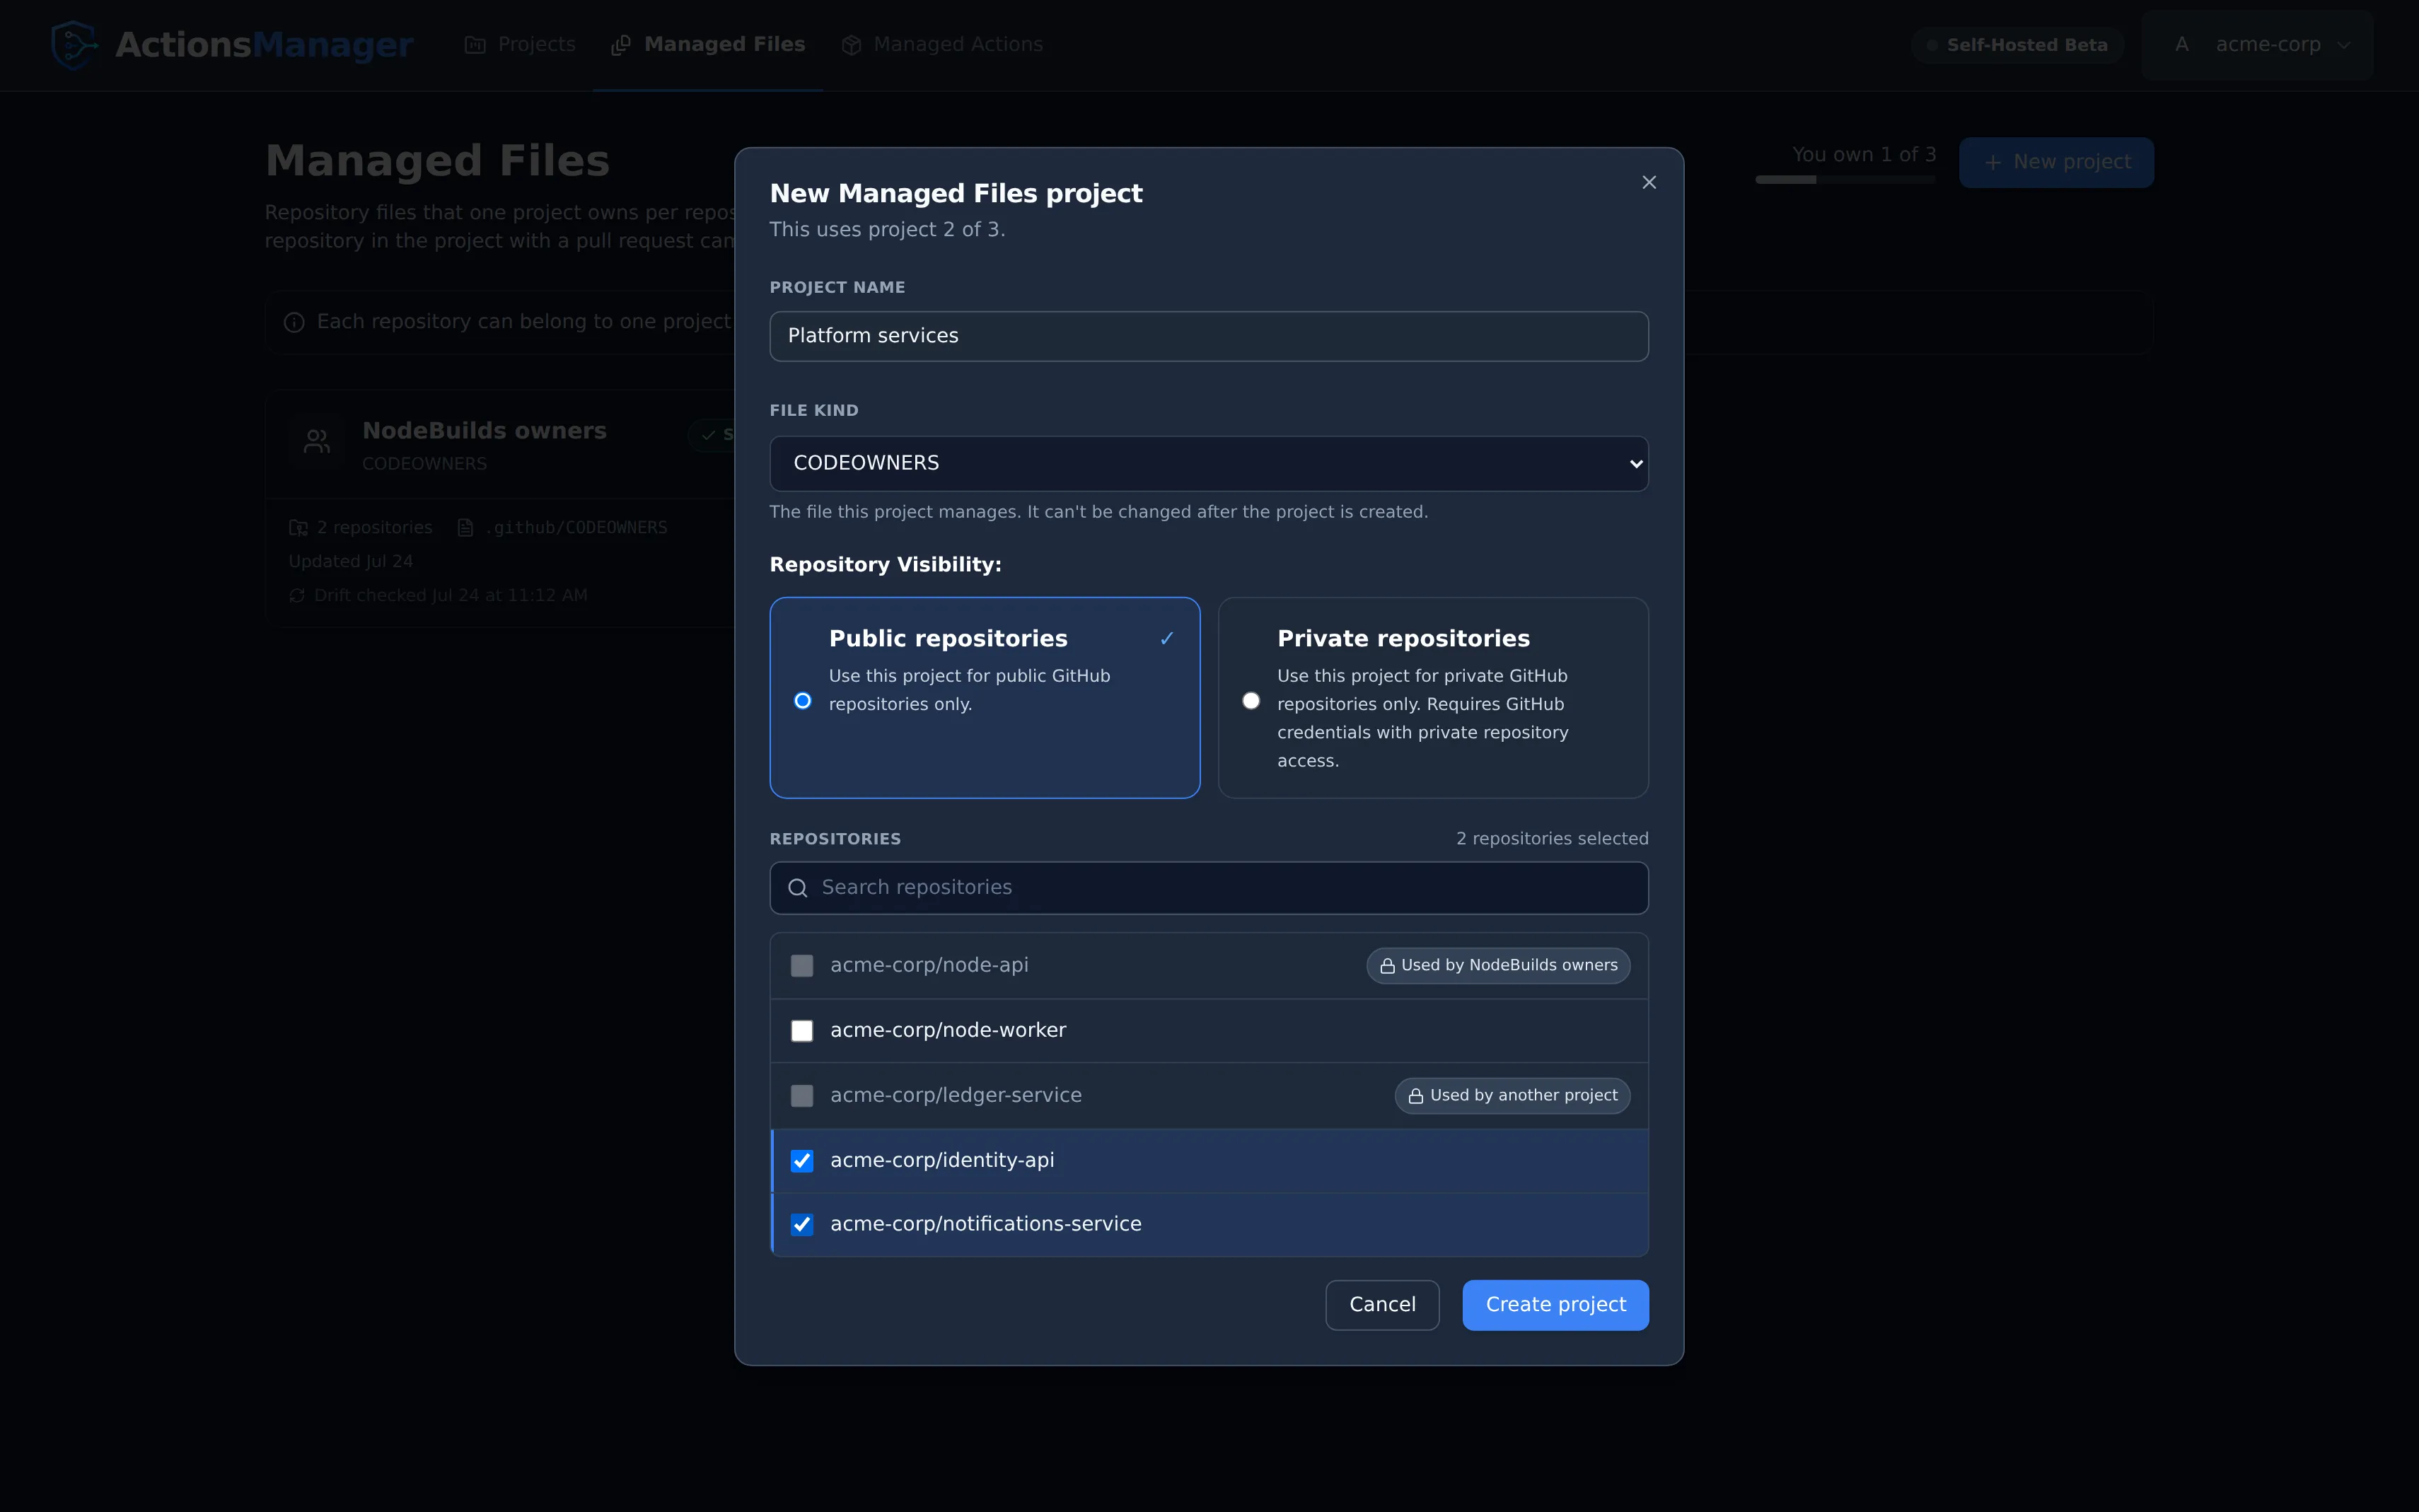Click the plus icon on New project button
This screenshot has width=2419, height=1512.
pos(1992,162)
